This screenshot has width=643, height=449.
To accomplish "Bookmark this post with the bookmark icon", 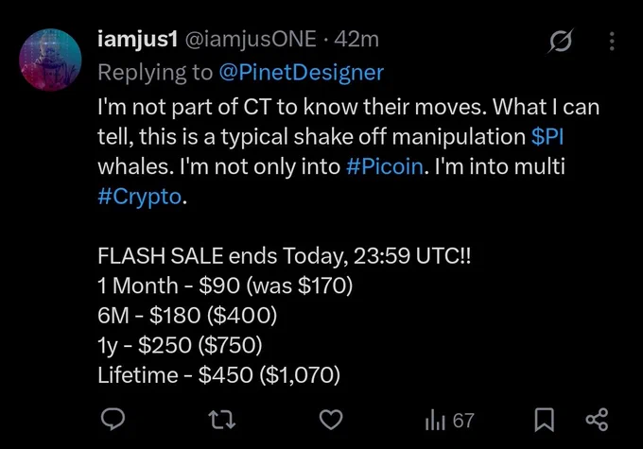I will (x=544, y=420).
